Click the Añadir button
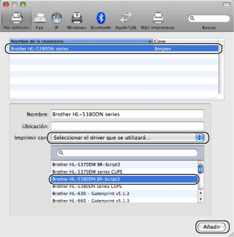This screenshot has width=234, height=237. (212, 227)
